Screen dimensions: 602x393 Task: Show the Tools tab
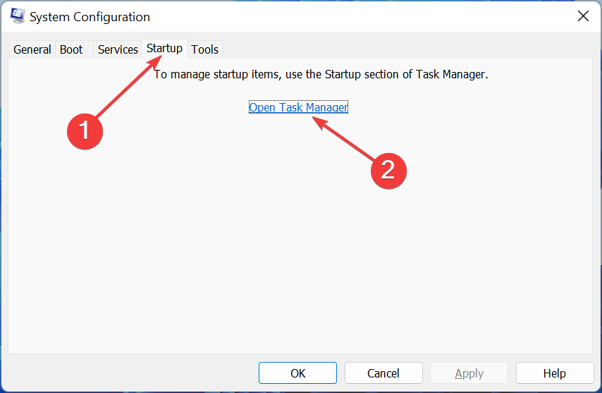[x=205, y=49]
